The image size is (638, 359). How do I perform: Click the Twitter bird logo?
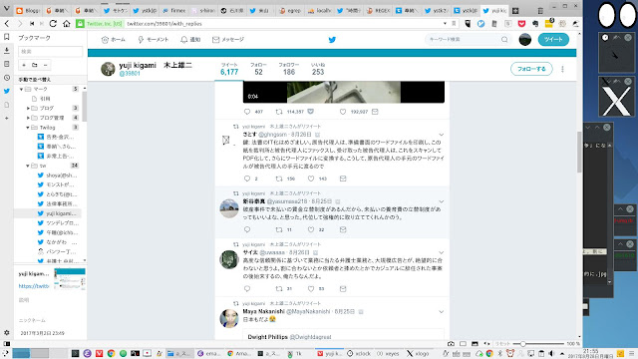pos(332,40)
